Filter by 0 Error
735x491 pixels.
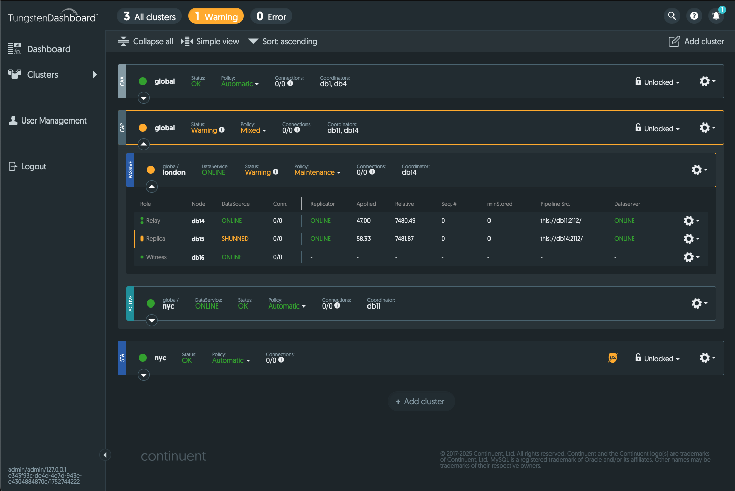point(271,16)
